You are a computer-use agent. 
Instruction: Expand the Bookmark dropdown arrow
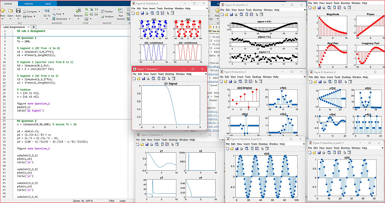[x=69, y=19]
